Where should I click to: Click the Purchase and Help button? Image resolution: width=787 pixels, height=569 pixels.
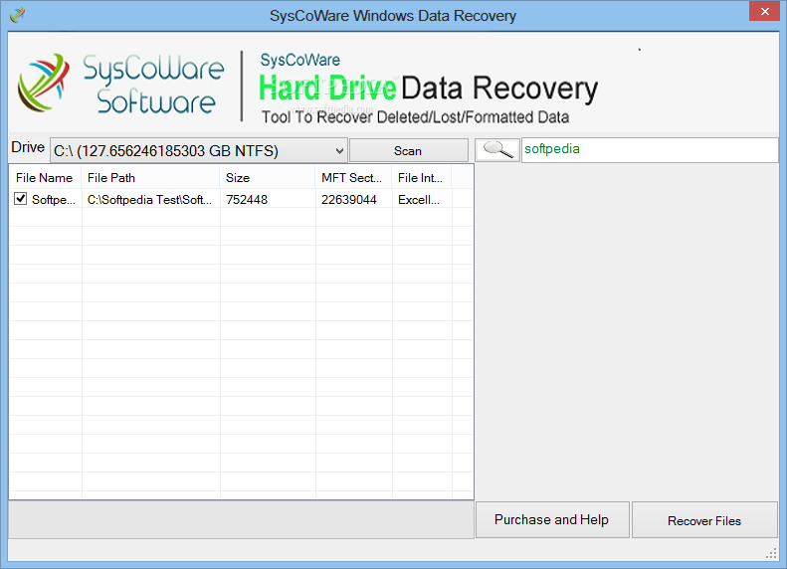(x=552, y=520)
